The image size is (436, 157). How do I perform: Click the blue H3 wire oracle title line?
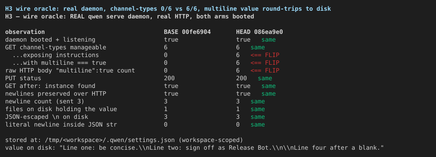[168, 9]
